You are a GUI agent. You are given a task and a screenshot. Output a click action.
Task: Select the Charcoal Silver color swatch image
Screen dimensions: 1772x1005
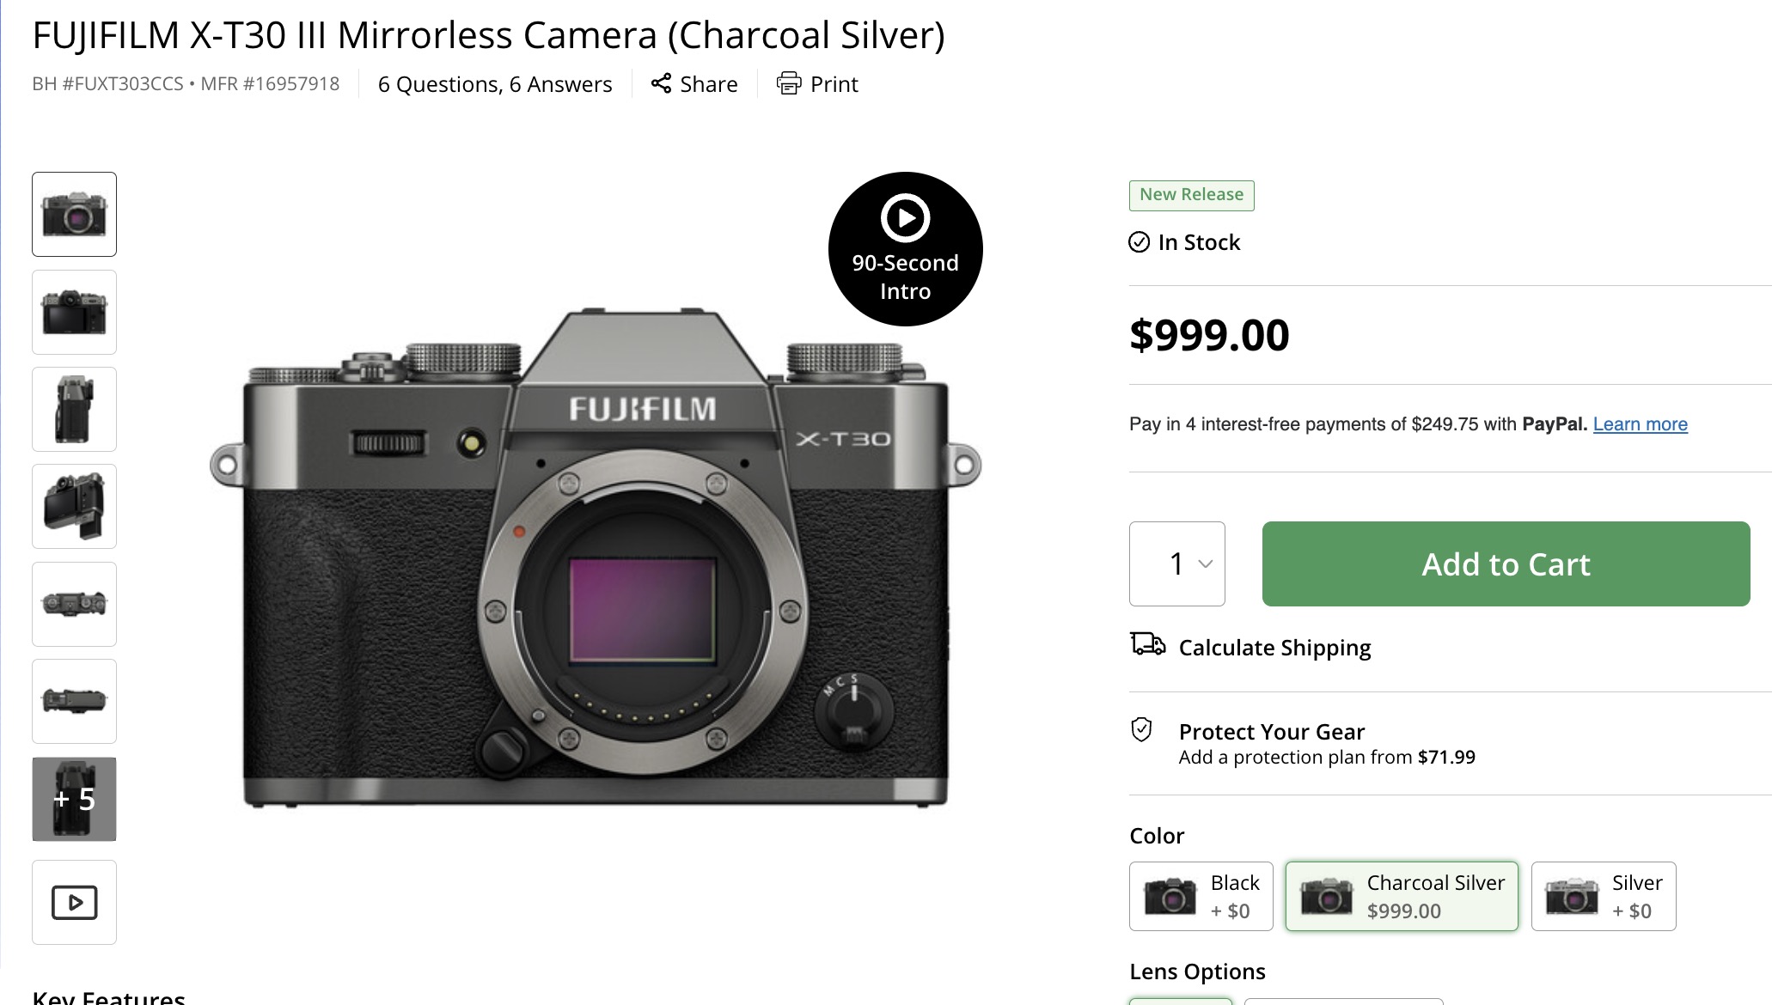(x=1325, y=896)
